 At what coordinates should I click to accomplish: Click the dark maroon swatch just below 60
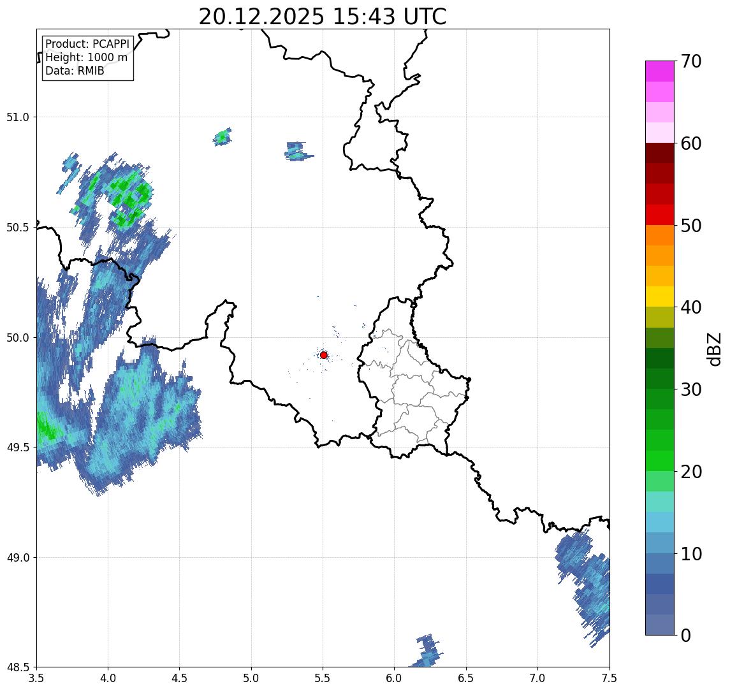[x=660, y=153]
